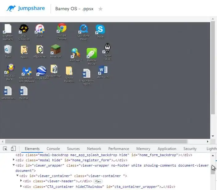Open the Normal Word document icon
The image size is (217, 190).
pos(24,93)
